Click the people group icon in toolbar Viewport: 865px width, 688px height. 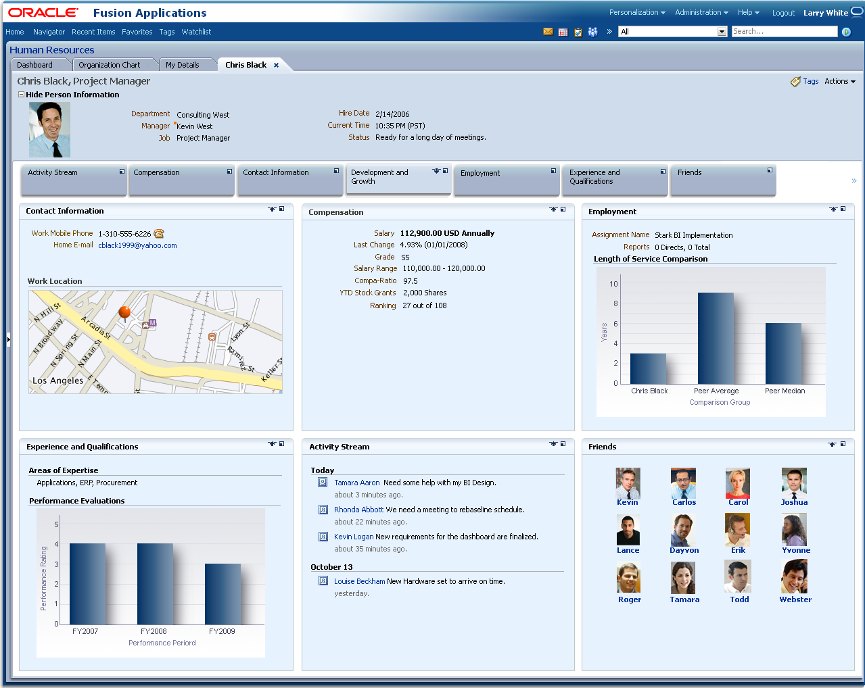pyautogui.click(x=592, y=32)
